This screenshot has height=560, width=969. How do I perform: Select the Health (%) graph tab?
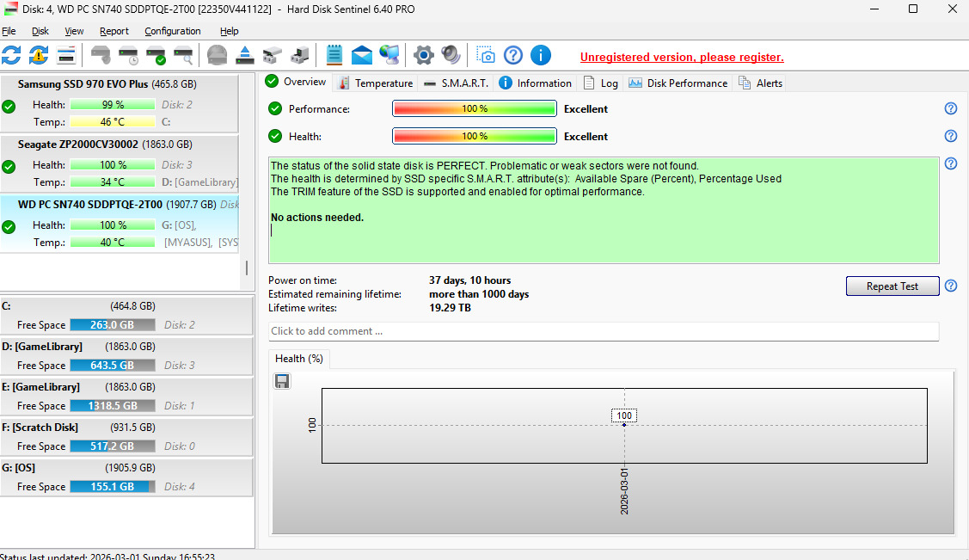tap(299, 359)
